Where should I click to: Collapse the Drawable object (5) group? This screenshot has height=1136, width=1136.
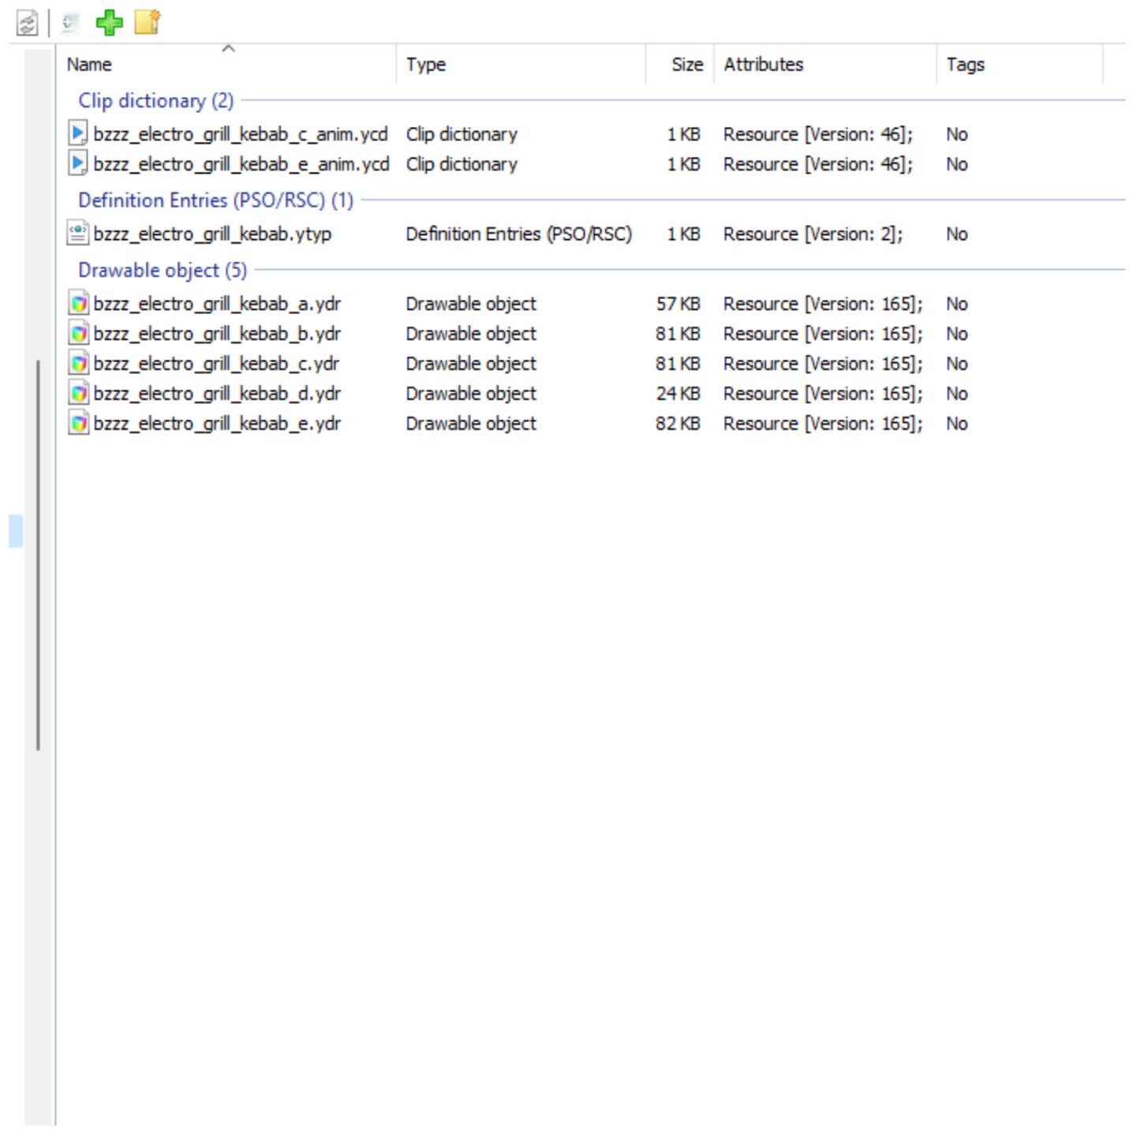(x=162, y=271)
